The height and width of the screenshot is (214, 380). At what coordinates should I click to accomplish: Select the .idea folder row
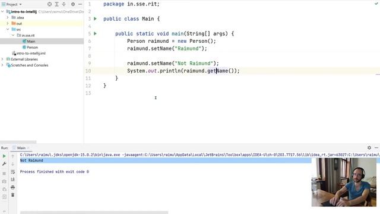(42, 17)
